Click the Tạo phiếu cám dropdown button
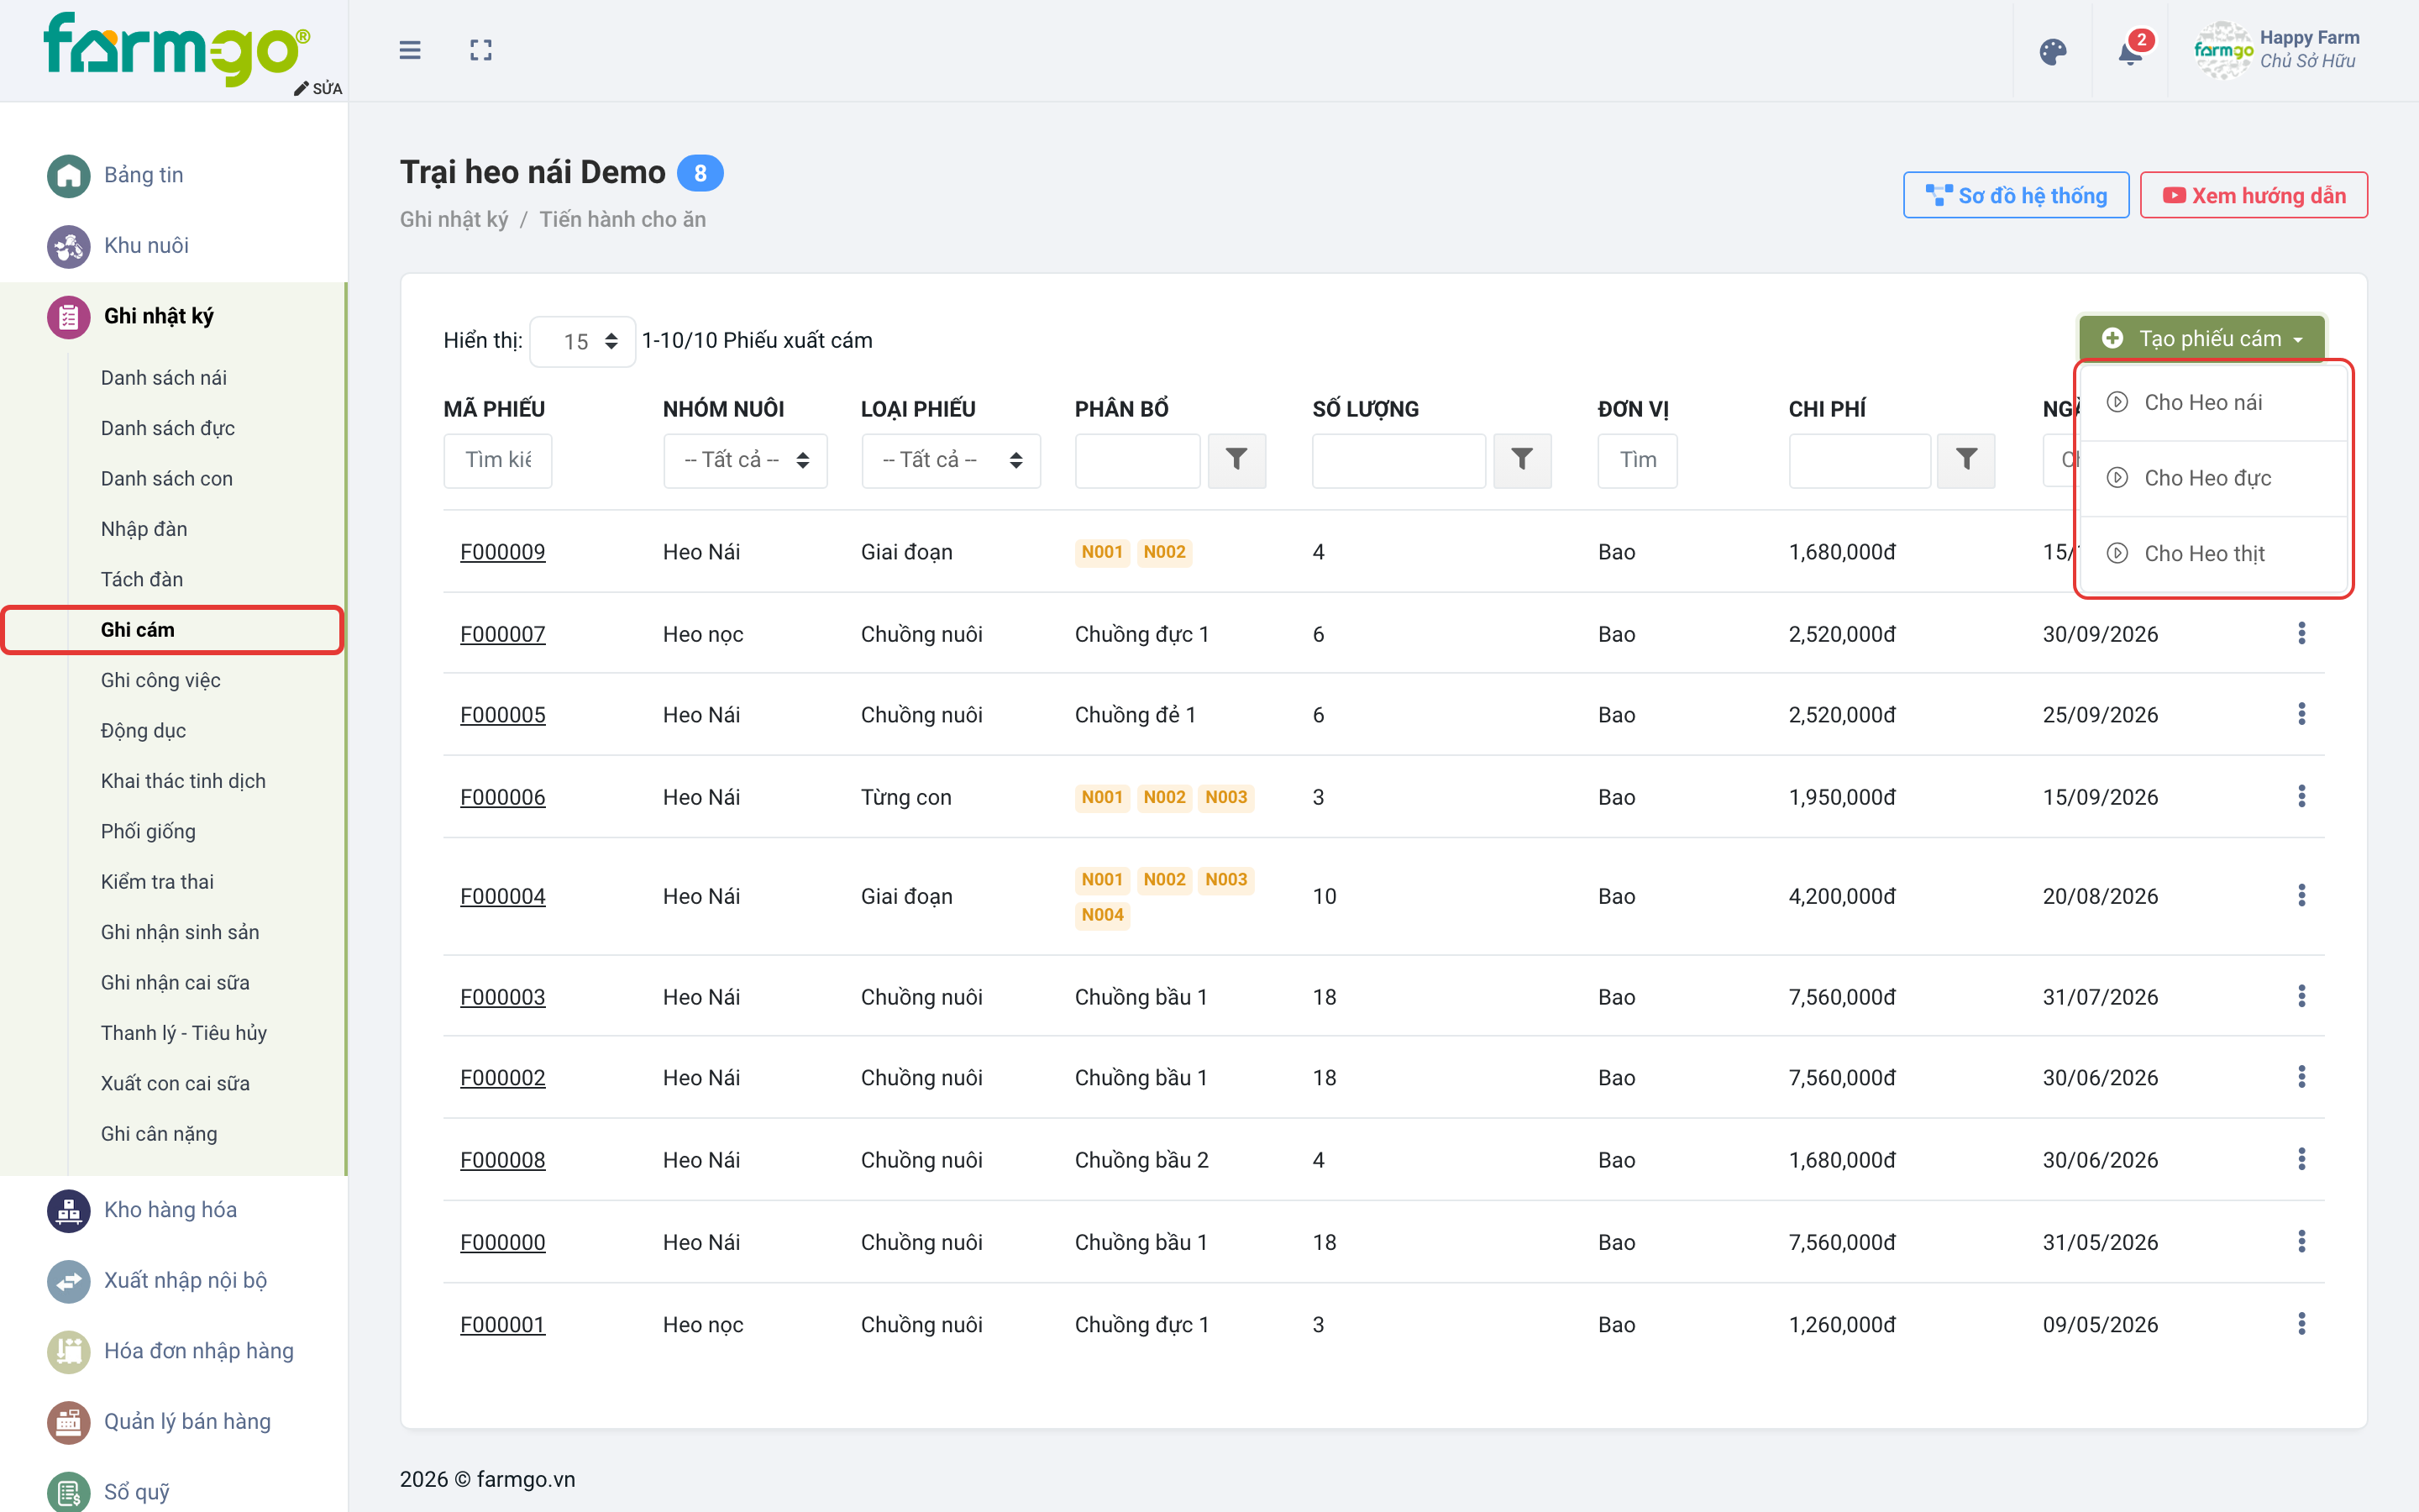2419x1512 pixels. [x=2201, y=339]
